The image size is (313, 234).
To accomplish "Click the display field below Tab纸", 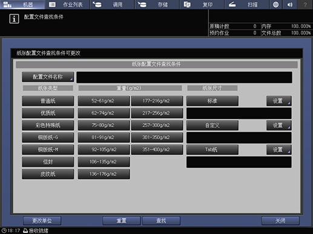I will click(x=239, y=162).
